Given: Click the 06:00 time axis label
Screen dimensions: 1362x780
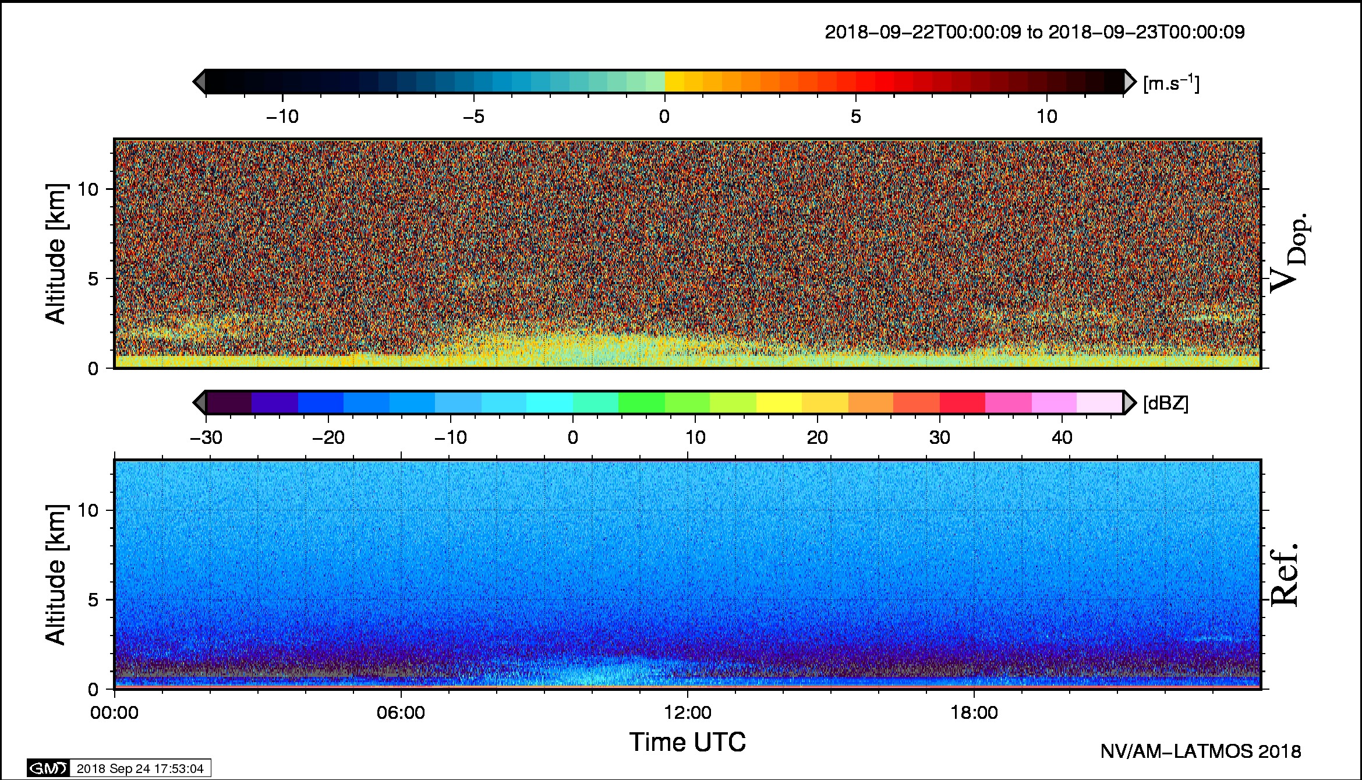Looking at the screenshot, I should 401,712.
